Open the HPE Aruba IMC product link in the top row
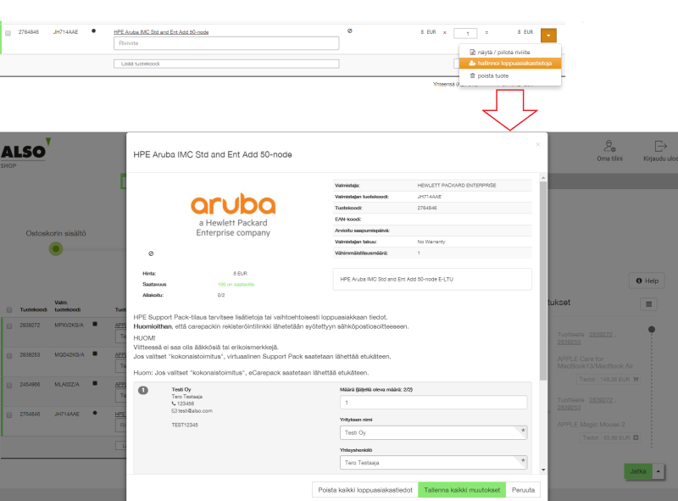 pyautogui.click(x=161, y=32)
